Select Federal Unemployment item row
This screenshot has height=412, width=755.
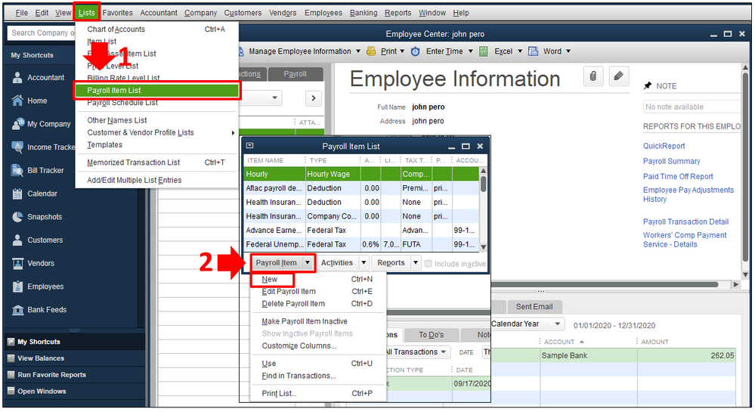[x=362, y=244]
